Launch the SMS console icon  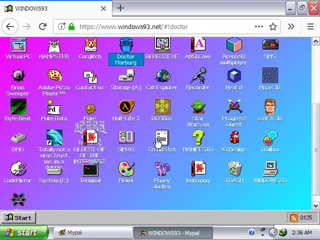(270, 44)
